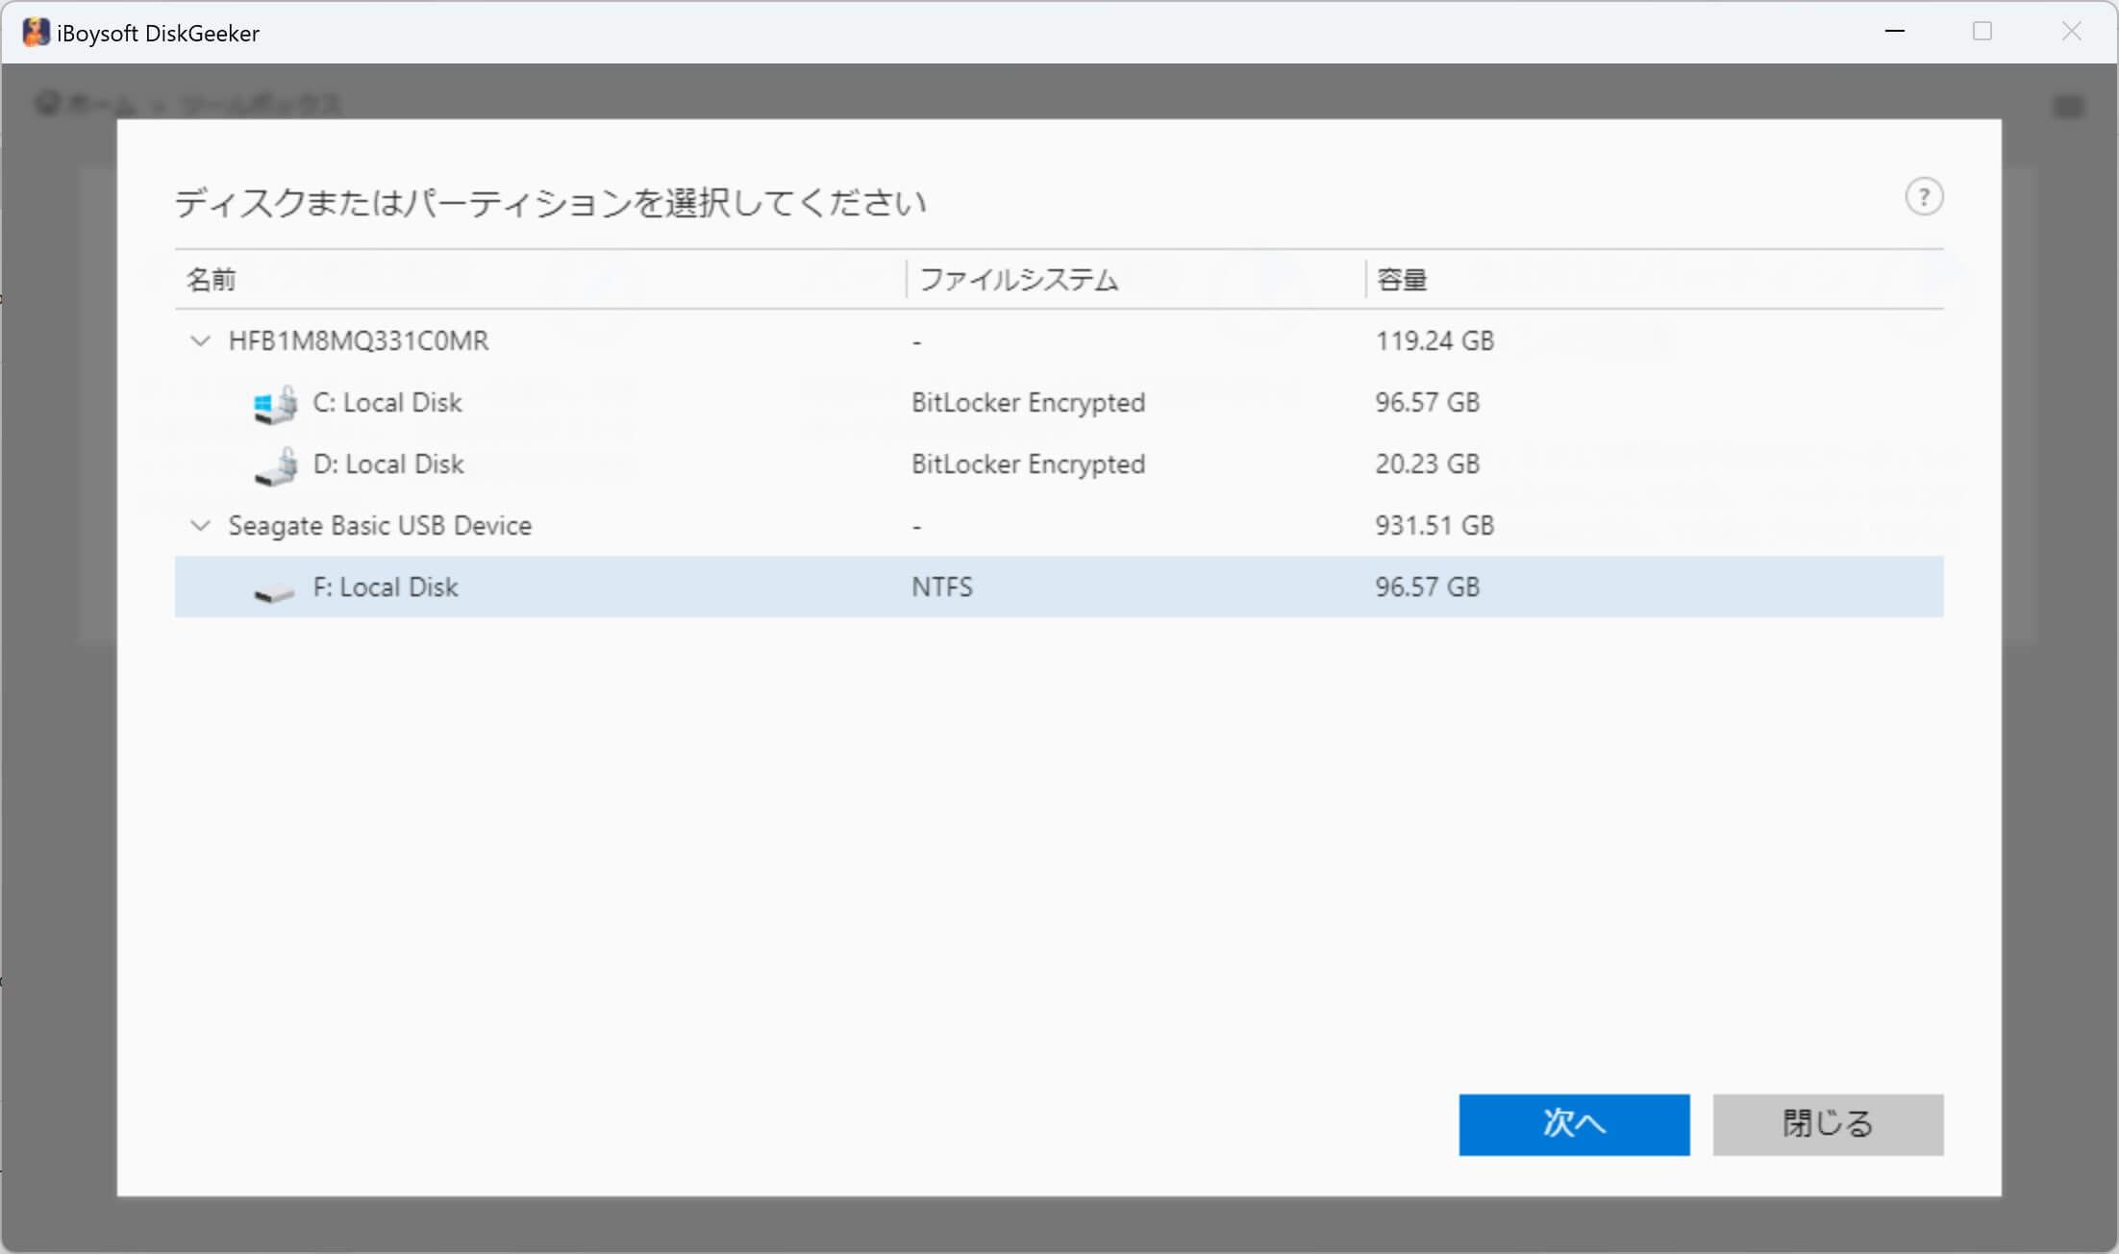Image resolution: width=2119 pixels, height=1254 pixels.
Task: Open the help question mark icon
Action: tap(1924, 197)
